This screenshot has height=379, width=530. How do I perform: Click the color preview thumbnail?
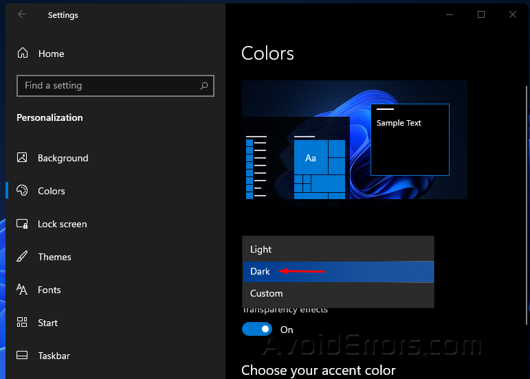(355, 139)
